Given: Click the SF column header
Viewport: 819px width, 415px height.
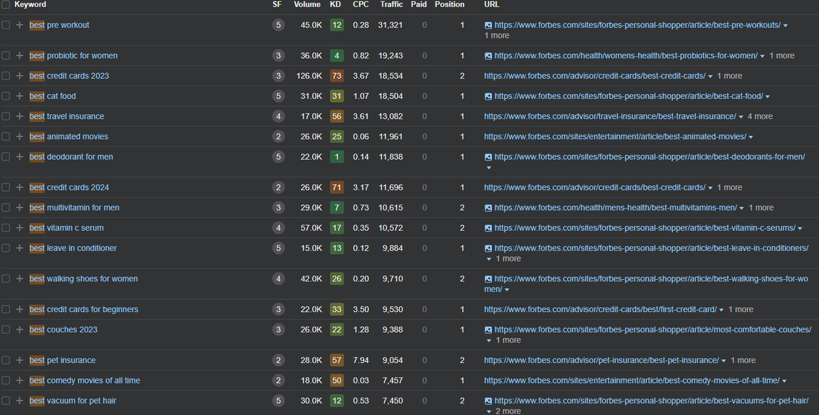Looking at the screenshot, I should 276,5.
